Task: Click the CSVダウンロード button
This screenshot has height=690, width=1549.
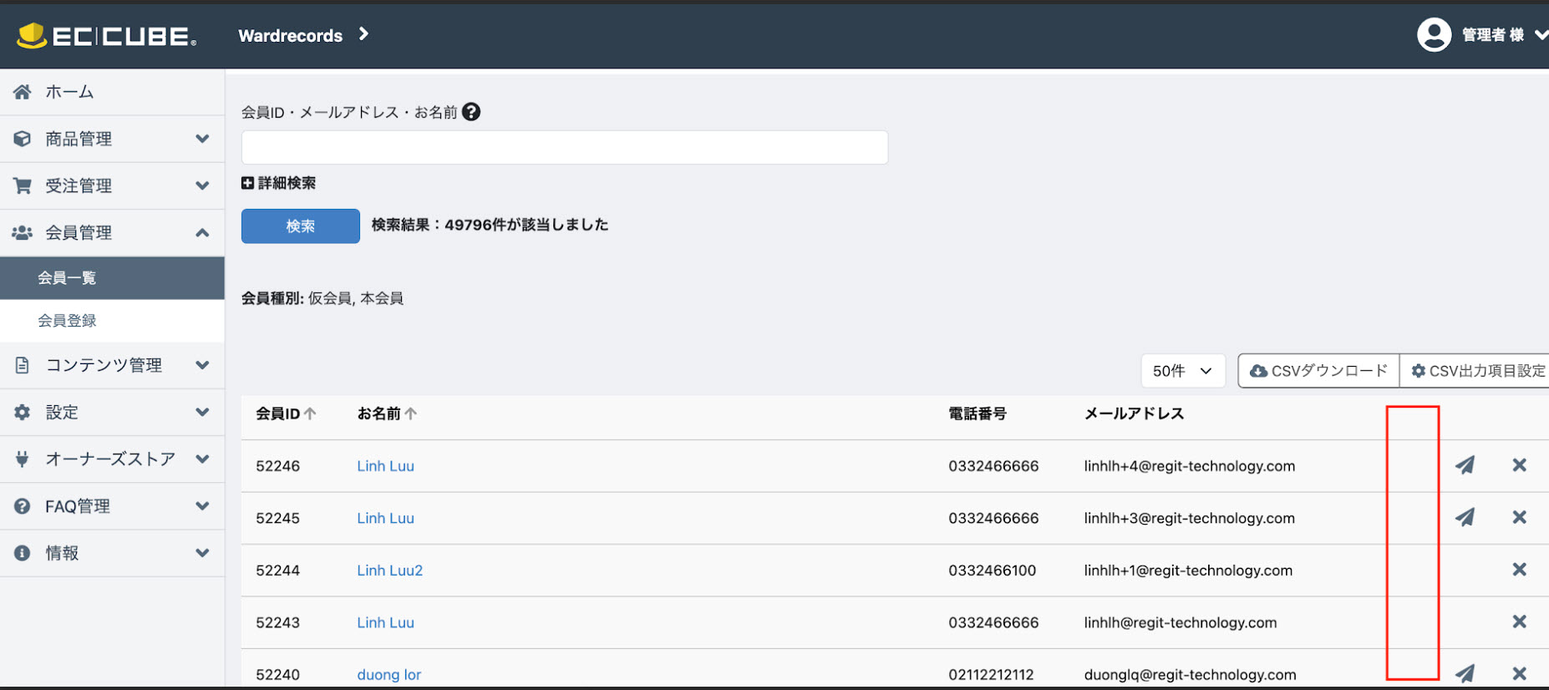Action: [x=1318, y=371]
